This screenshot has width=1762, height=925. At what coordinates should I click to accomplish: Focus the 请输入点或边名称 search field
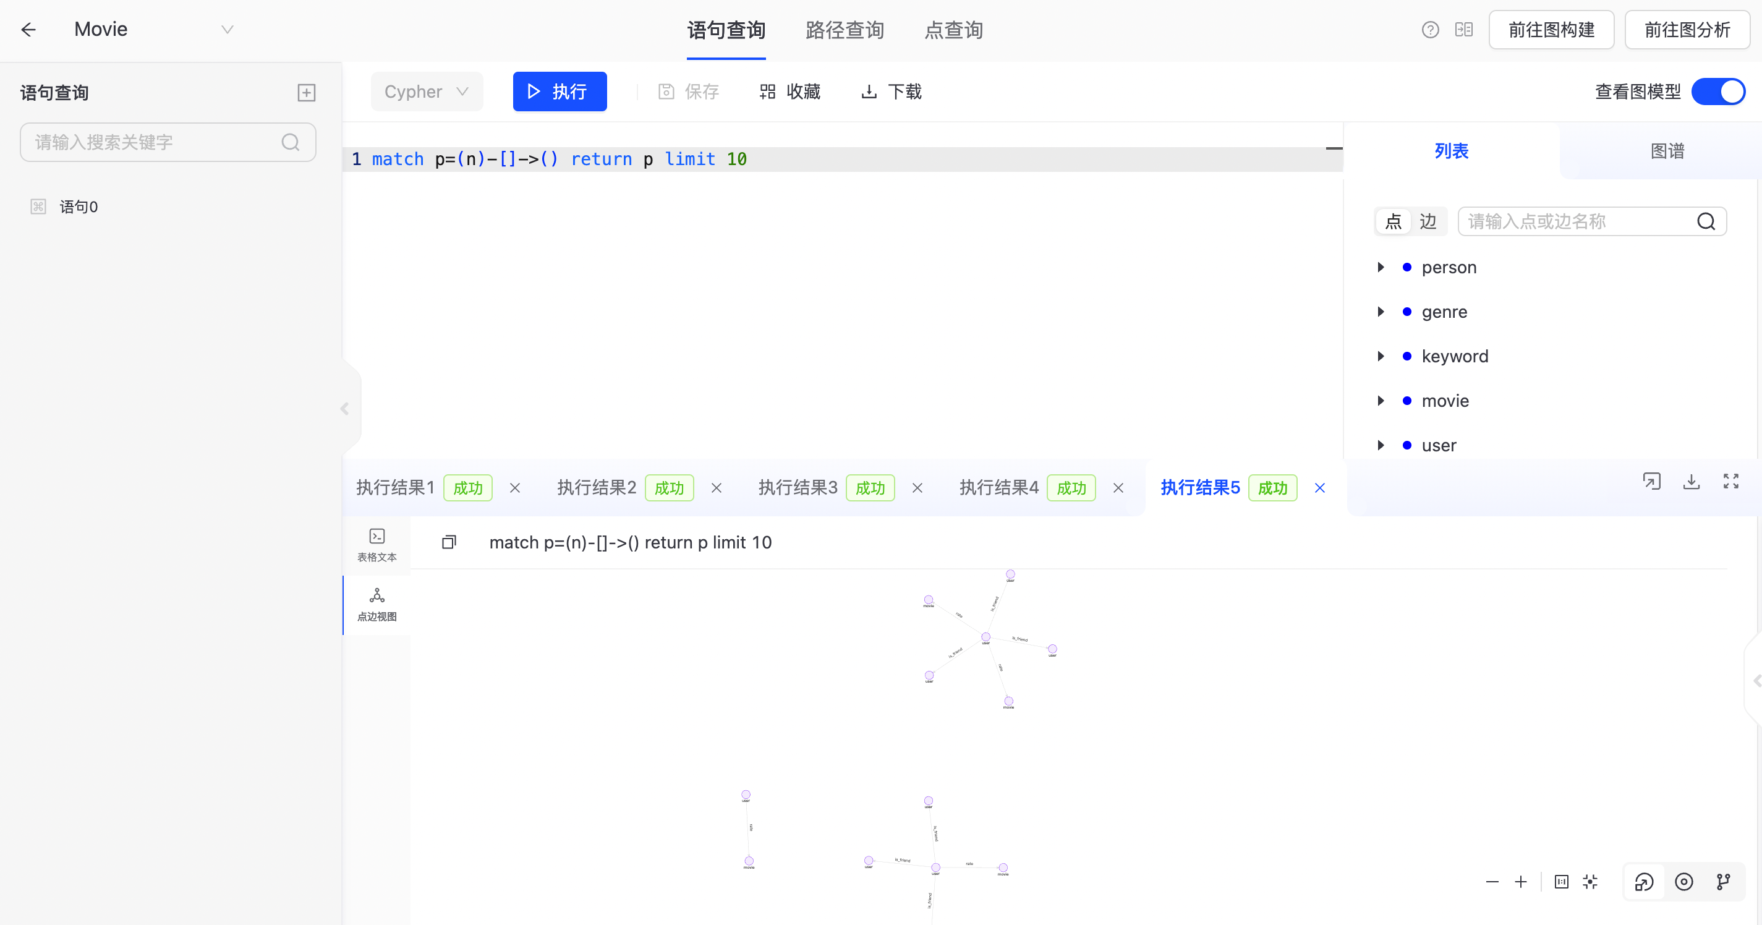[1592, 222]
